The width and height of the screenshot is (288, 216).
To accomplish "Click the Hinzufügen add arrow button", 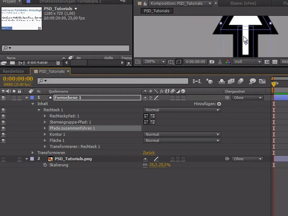I will coord(219,104).
